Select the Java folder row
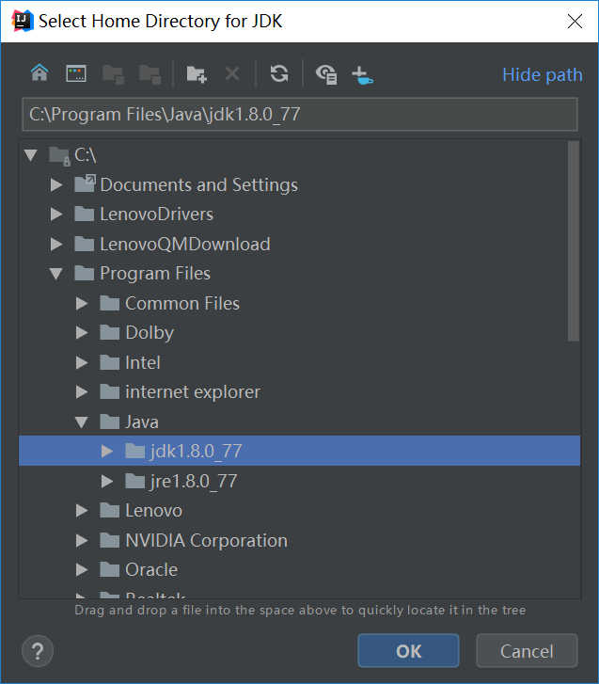Image resolution: width=599 pixels, height=684 pixels. click(x=299, y=422)
